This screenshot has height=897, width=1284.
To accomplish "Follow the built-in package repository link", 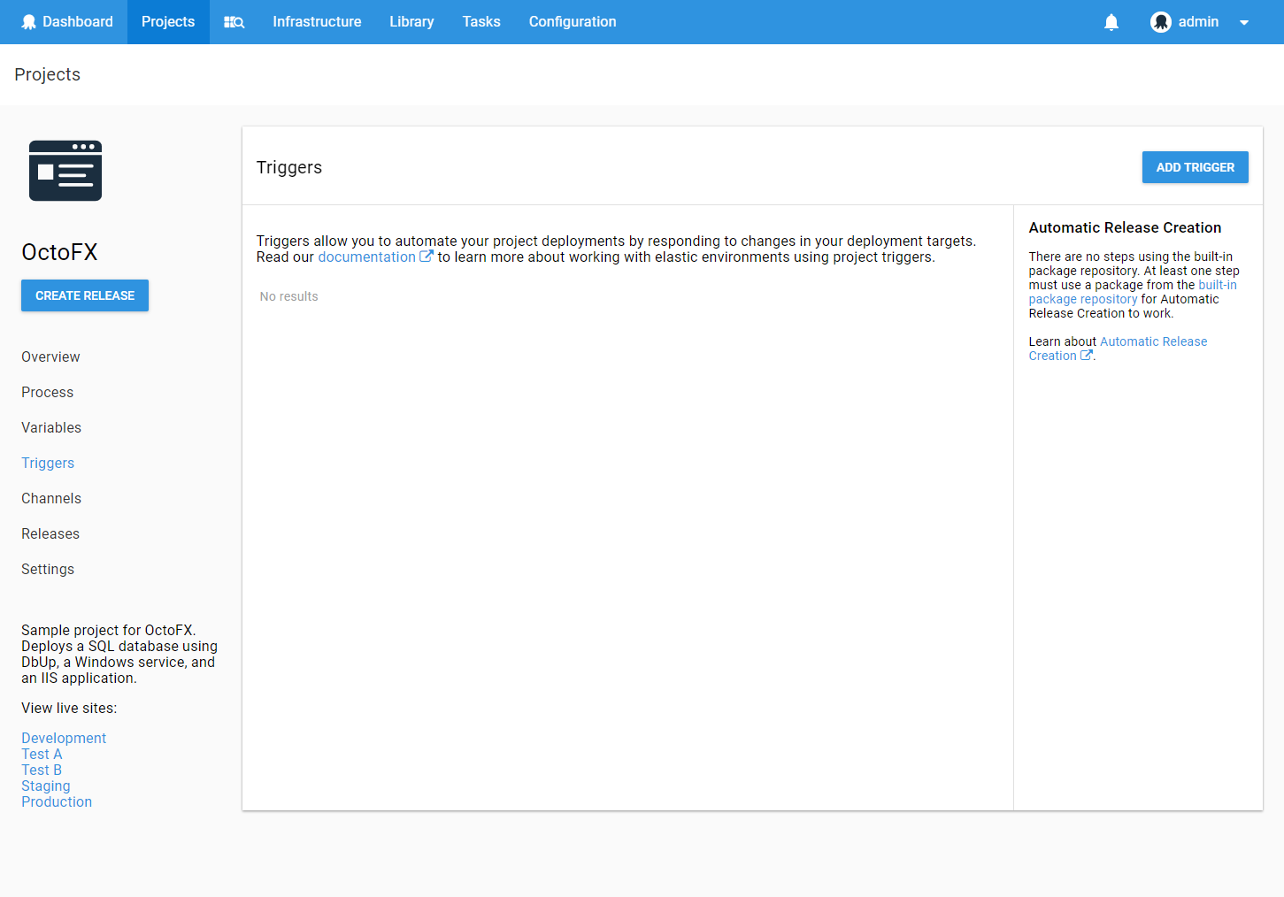I will 1082,299.
